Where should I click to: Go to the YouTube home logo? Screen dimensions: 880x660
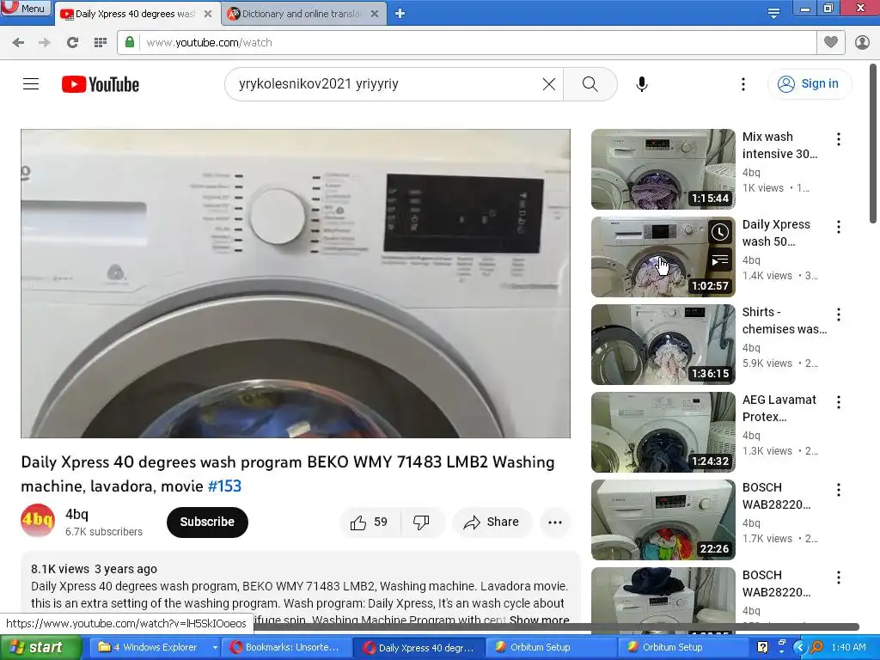click(x=101, y=84)
